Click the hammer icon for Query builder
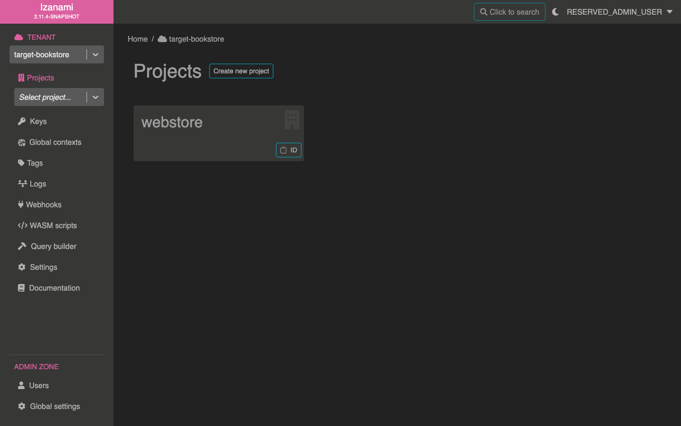Image resolution: width=681 pixels, height=426 pixels. point(22,246)
